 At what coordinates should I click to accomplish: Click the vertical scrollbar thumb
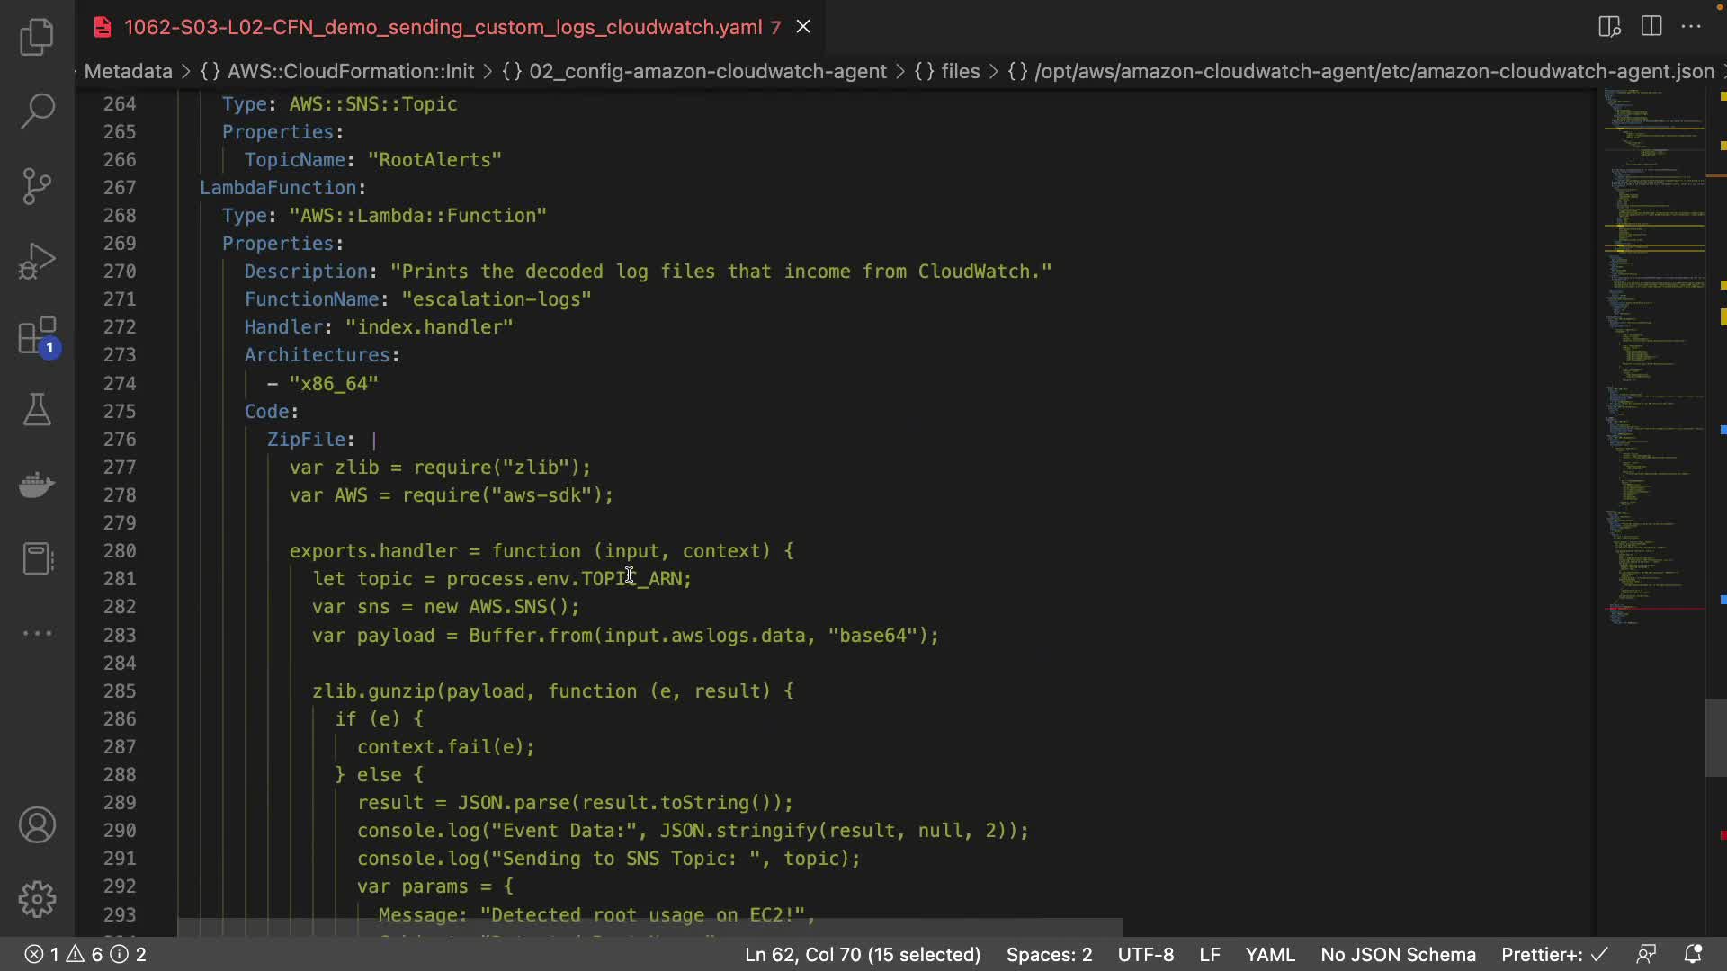click(1715, 737)
